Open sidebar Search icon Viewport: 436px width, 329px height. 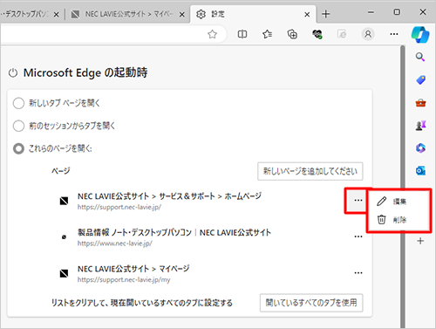(420, 57)
